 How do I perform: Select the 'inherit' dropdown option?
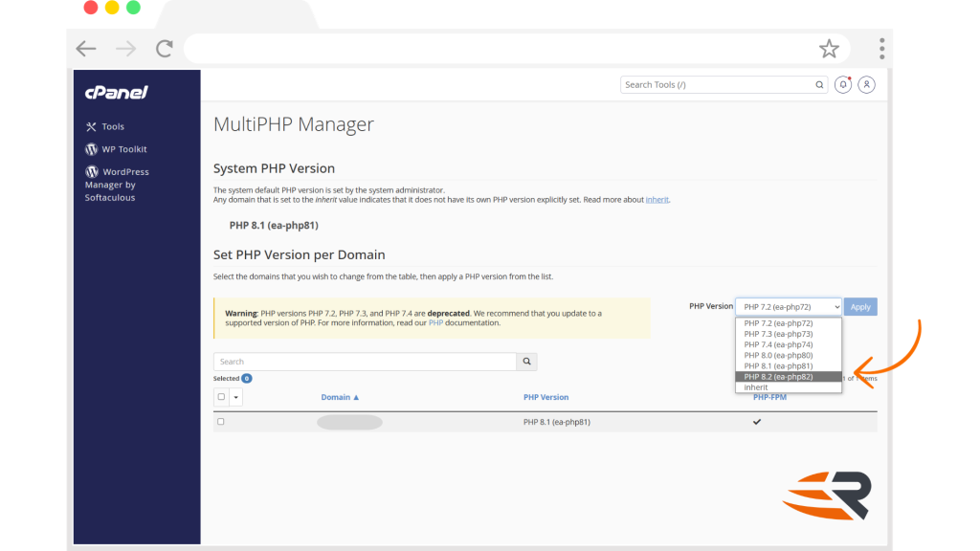point(789,387)
